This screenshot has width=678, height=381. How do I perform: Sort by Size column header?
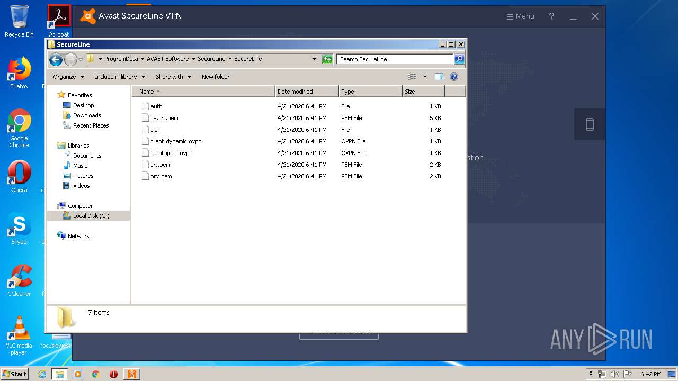(x=423, y=92)
